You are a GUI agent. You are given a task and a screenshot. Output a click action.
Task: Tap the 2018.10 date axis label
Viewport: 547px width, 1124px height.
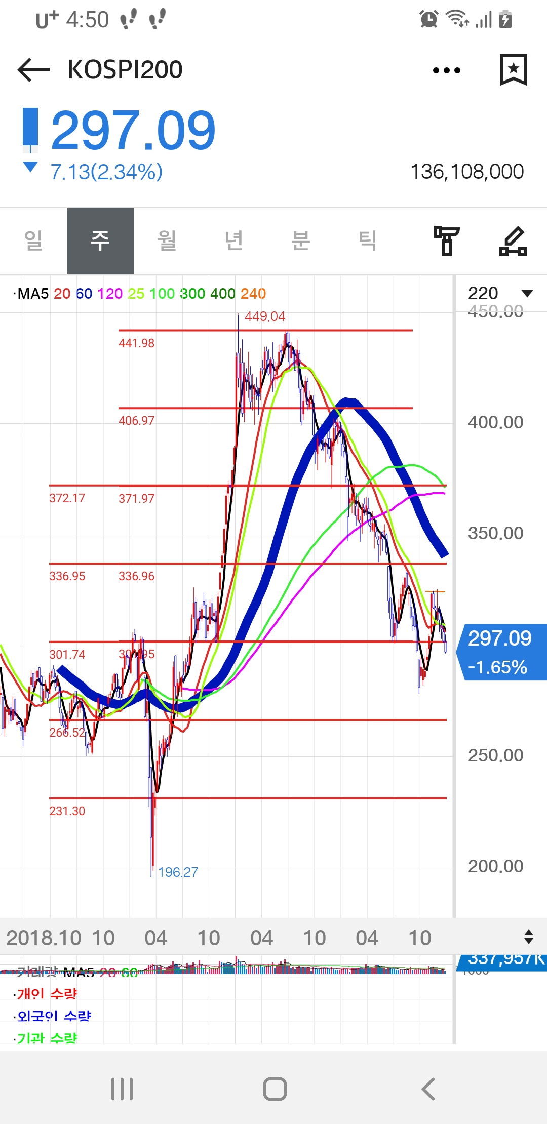coord(44,938)
